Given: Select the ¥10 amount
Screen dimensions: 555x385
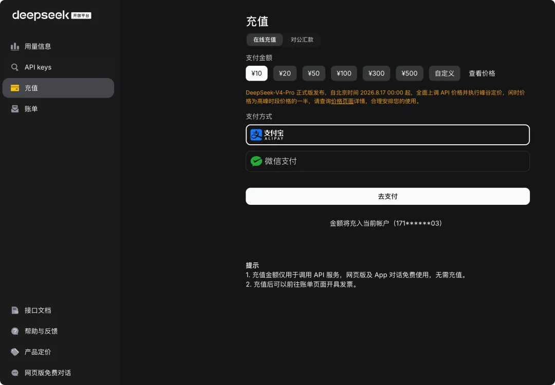Looking at the screenshot, I should tap(256, 73).
